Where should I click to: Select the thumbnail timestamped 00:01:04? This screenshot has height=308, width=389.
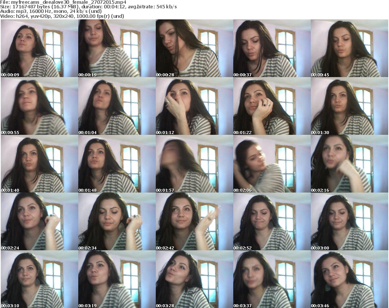tap(117, 106)
